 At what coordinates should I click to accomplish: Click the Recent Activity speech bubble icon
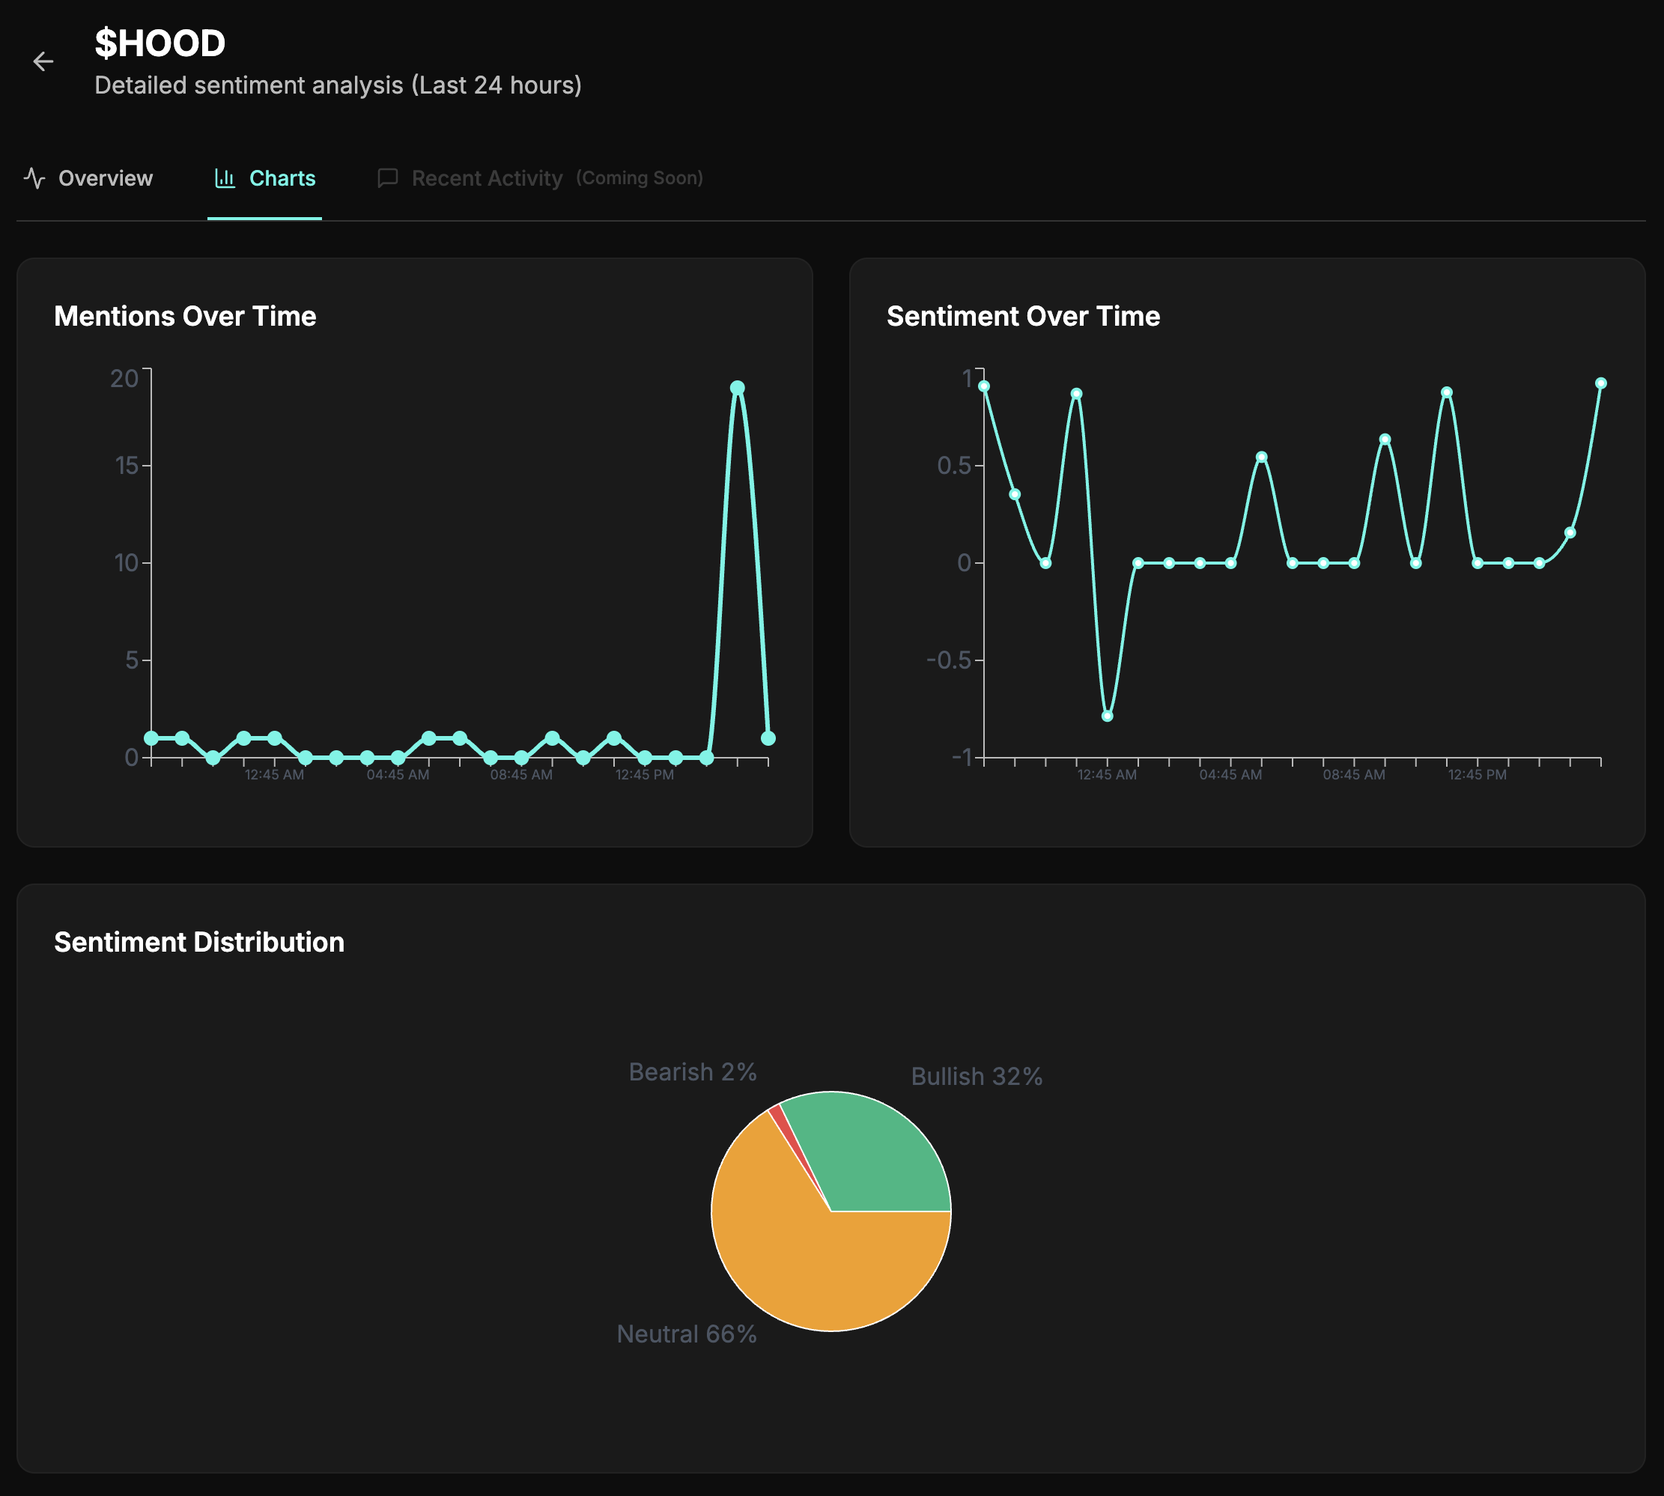pyautogui.click(x=387, y=178)
